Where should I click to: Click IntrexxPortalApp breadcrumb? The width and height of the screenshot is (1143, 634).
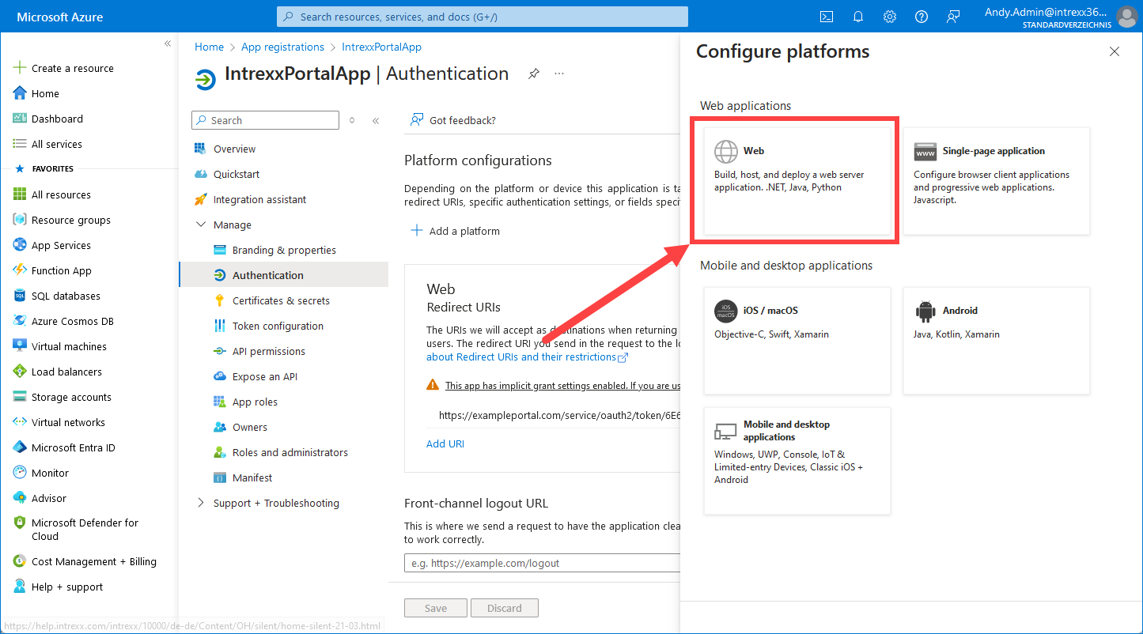pos(381,47)
